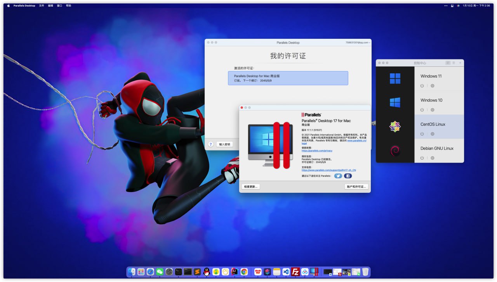This screenshot has height=282, width=497.
Task: Switch Control Center to compact list view
Action: coord(453,63)
